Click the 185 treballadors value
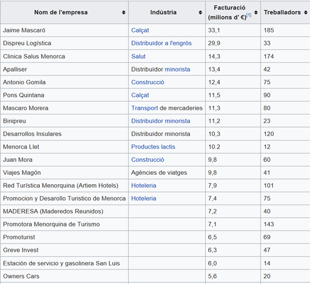 click(x=269, y=30)
